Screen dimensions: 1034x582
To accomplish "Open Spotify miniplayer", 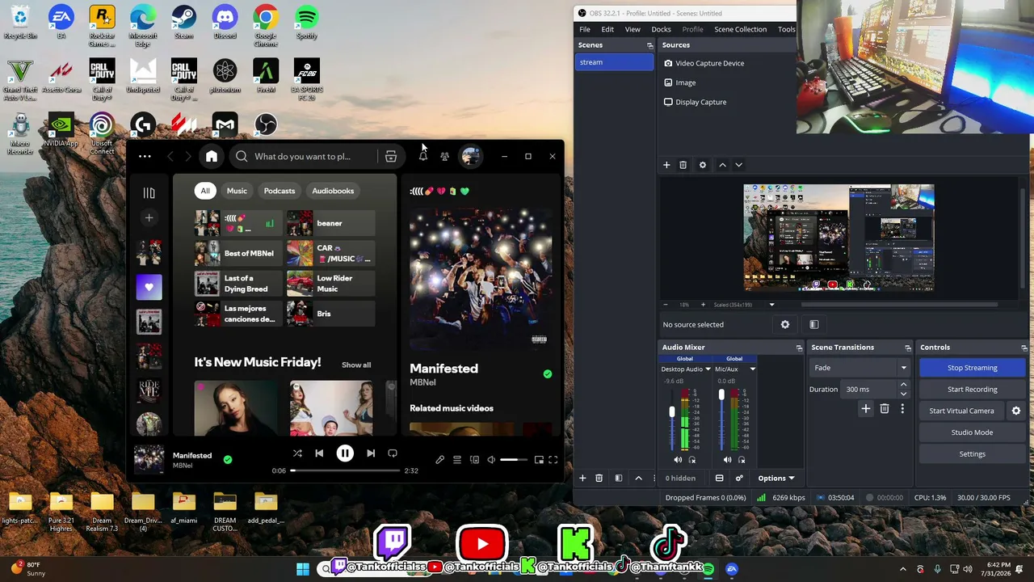I will pyautogui.click(x=539, y=460).
